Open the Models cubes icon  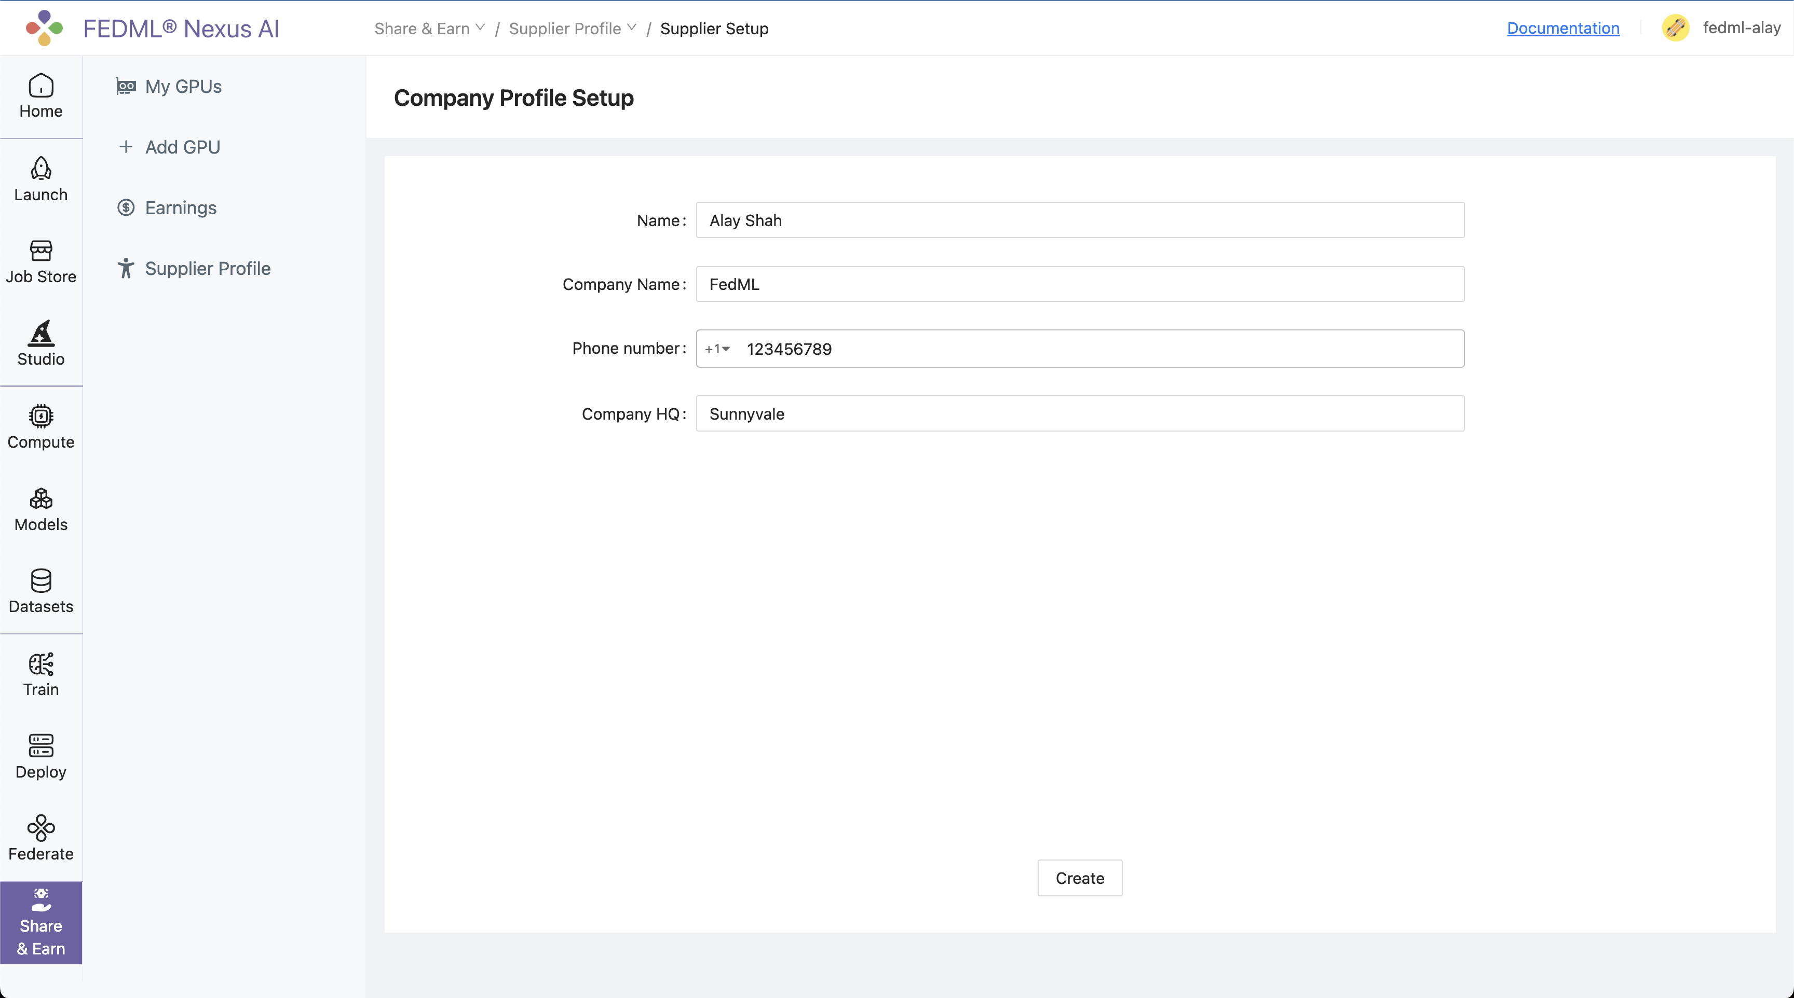tap(40, 499)
